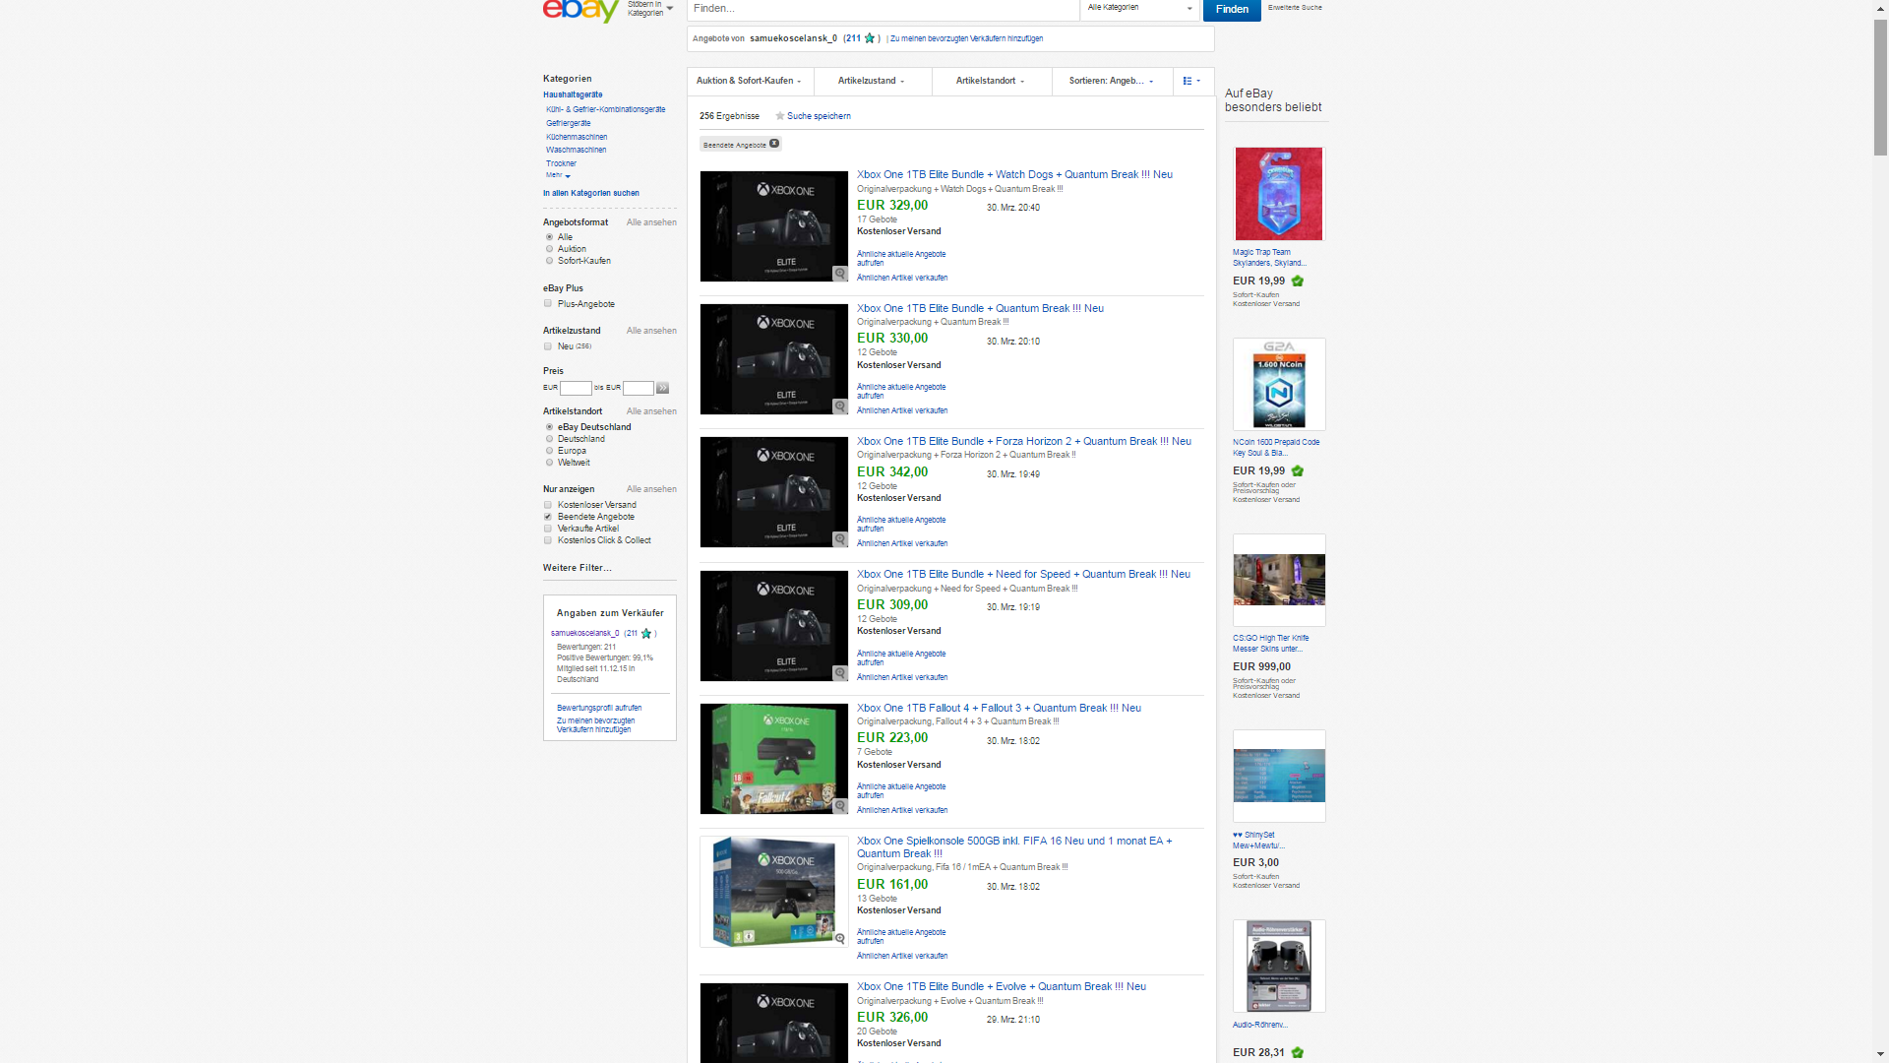Check the Plus-Angebote checkbox
This screenshot has width=1889, height=1063.
(x=548, y=304)
